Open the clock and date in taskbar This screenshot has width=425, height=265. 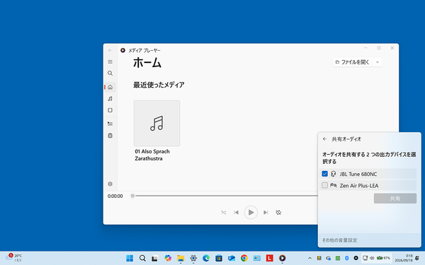pyautogui.click(x=403, y=258)
